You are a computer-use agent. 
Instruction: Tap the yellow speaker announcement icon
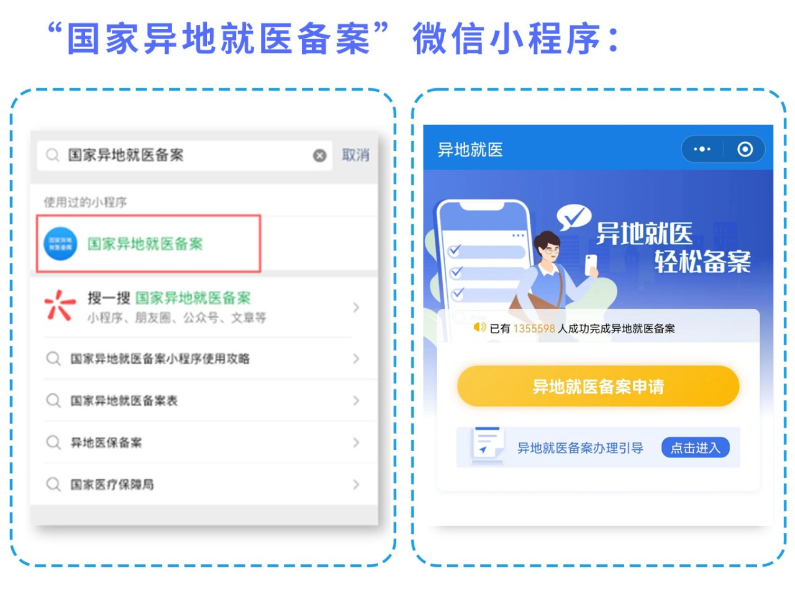click(479, 328)
